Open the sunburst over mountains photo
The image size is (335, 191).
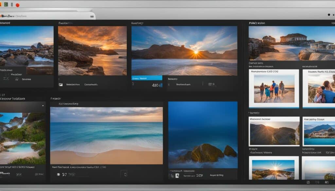tap(184, 51)
